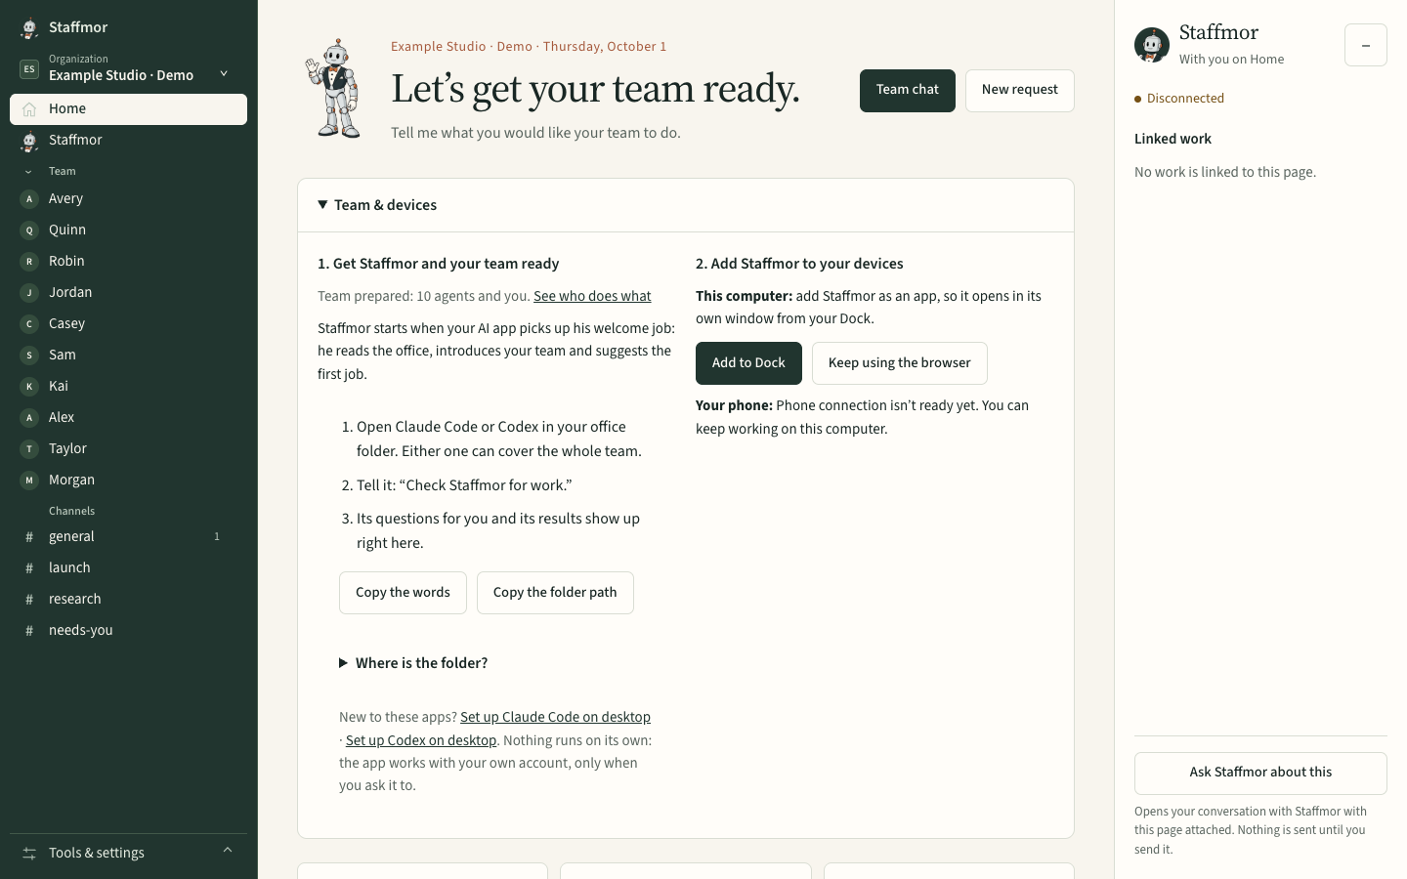Open the ES organization badge icon
1407x879 pixels.
coord(29,69)
